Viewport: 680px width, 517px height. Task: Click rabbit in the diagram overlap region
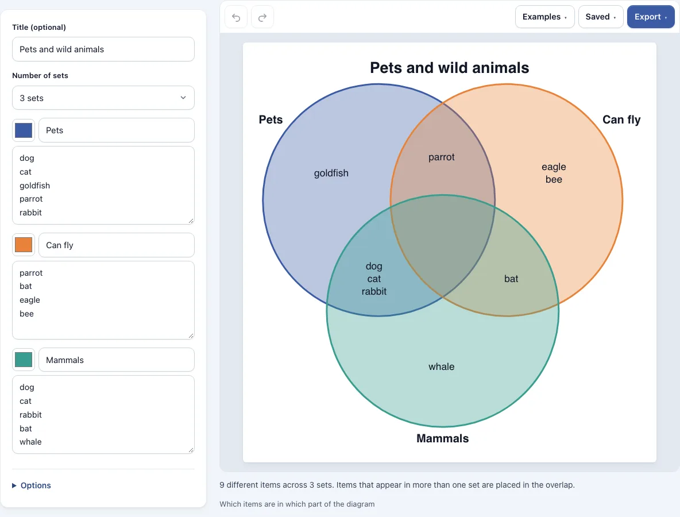click(x=374, y=291)
